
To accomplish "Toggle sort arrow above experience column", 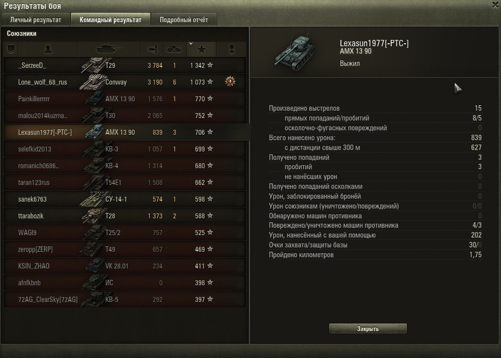I will (x=191, y=43).
